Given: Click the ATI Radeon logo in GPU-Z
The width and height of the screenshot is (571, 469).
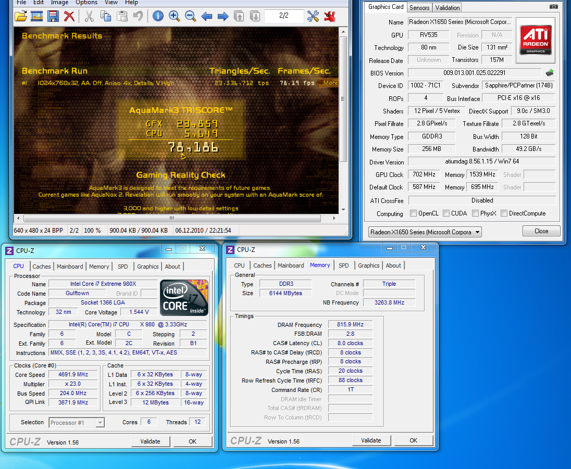Looking at the screenshot, I should click(536, 40).
